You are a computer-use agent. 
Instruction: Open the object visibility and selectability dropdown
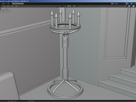click(126, 6)
